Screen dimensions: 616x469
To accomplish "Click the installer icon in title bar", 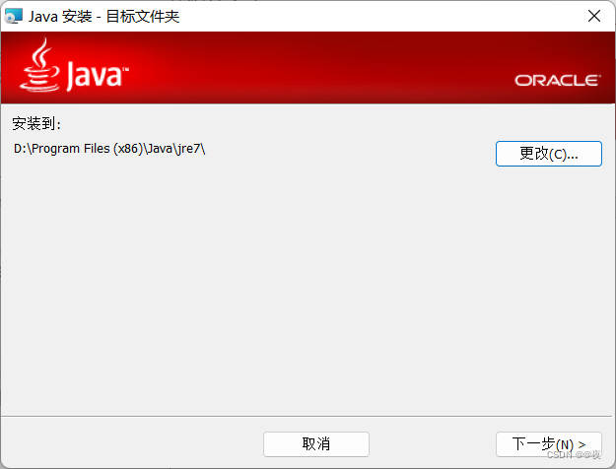I will (x=14, y=16).
